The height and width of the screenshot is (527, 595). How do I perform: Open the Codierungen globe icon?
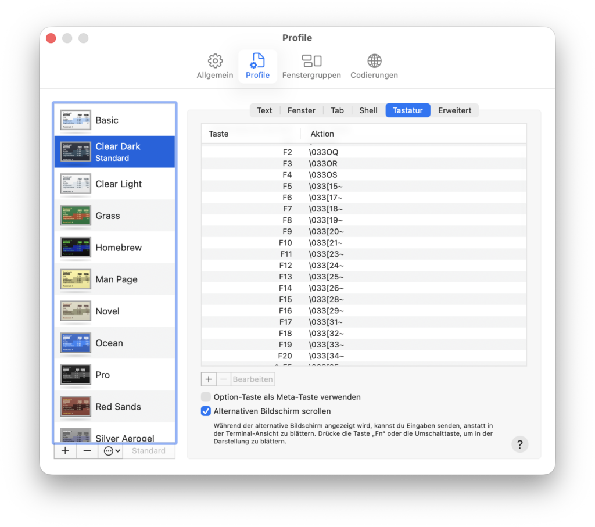(374, 61)
